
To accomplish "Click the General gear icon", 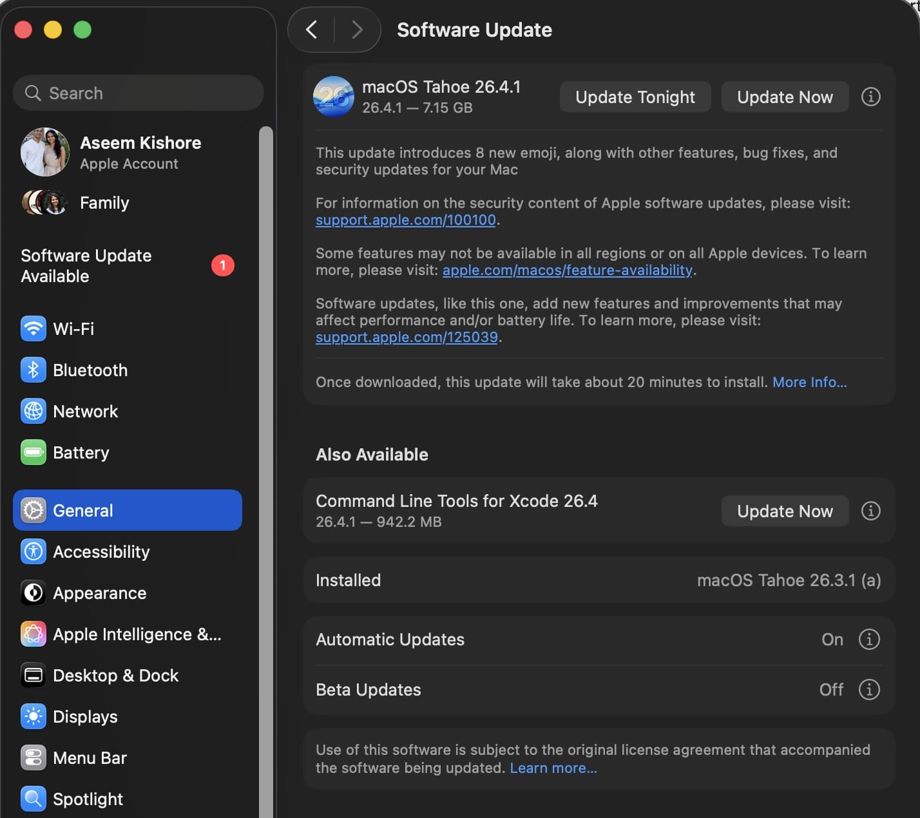I will pyautogui.click(x=33, y=510).
